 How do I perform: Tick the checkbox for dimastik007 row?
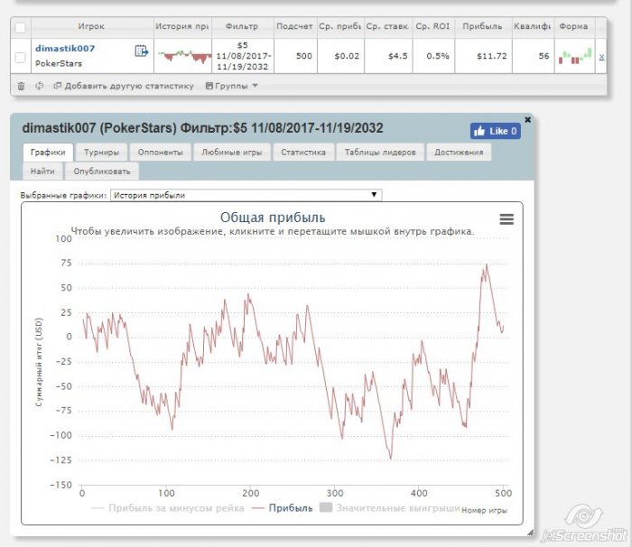(20, 58)
